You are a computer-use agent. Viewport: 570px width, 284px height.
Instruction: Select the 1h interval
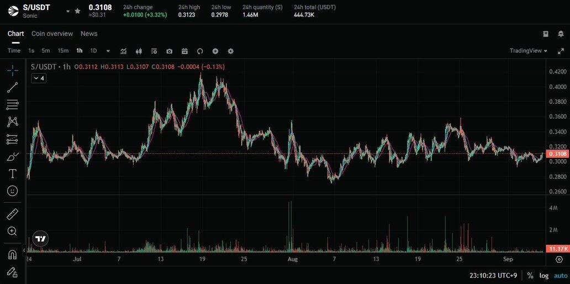coord(79,51)
